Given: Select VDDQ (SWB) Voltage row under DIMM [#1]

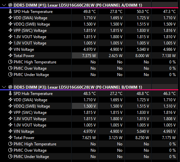Looking at the screenshot, I should click(93, 24).
